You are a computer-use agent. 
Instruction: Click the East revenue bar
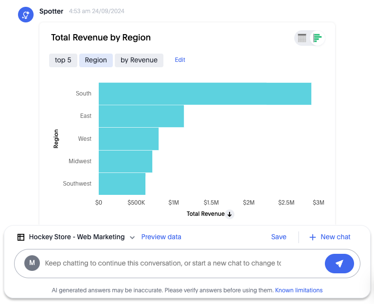point(141,116)
